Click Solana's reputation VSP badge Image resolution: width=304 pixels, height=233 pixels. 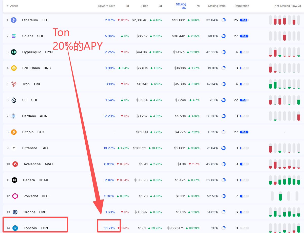244,36
